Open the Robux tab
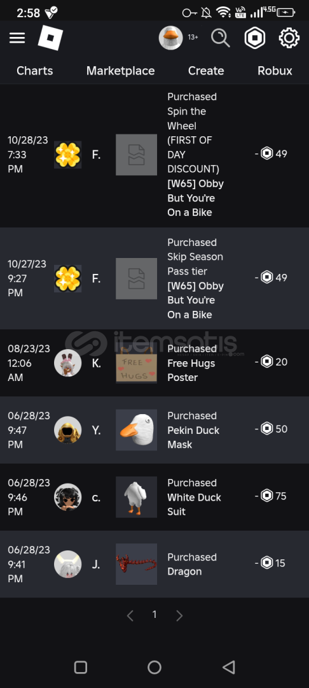This screenshot has height=688, width=309. point(275,71)
